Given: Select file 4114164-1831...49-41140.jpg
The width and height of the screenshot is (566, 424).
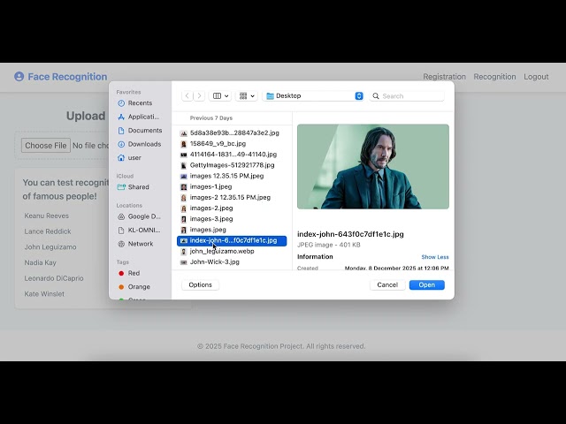Looking at the screenshot, I should 232,155.
